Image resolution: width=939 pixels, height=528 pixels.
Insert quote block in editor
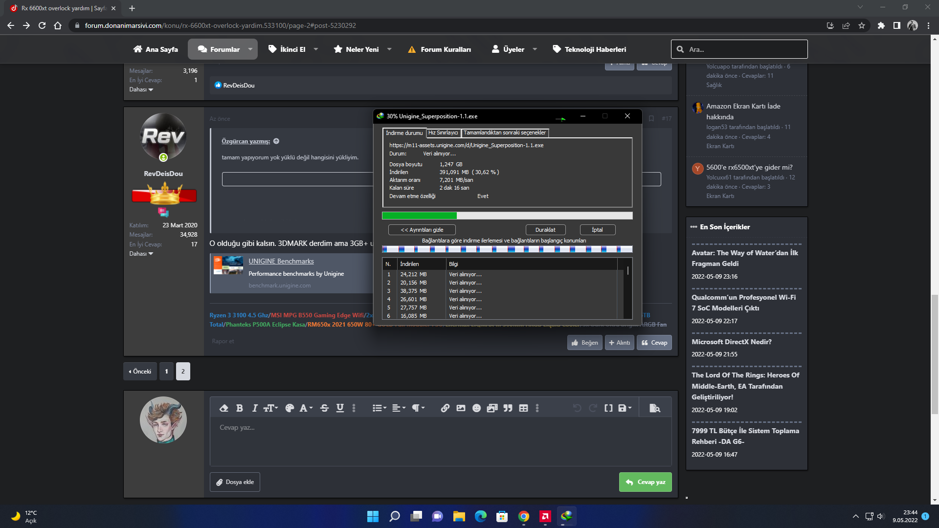coord(508,408)
